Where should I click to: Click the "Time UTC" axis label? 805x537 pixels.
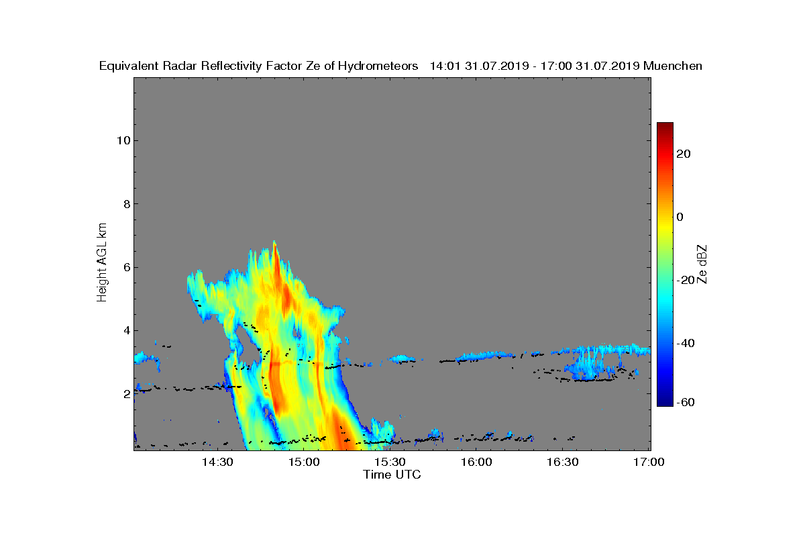point(392,475)
